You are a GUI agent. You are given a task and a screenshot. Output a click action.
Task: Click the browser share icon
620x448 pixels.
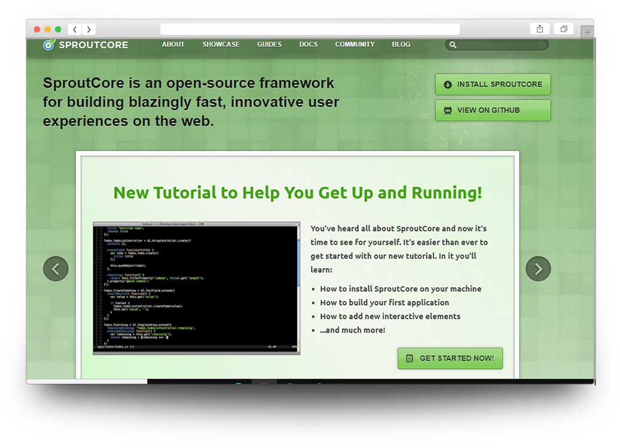click(540, 29)
